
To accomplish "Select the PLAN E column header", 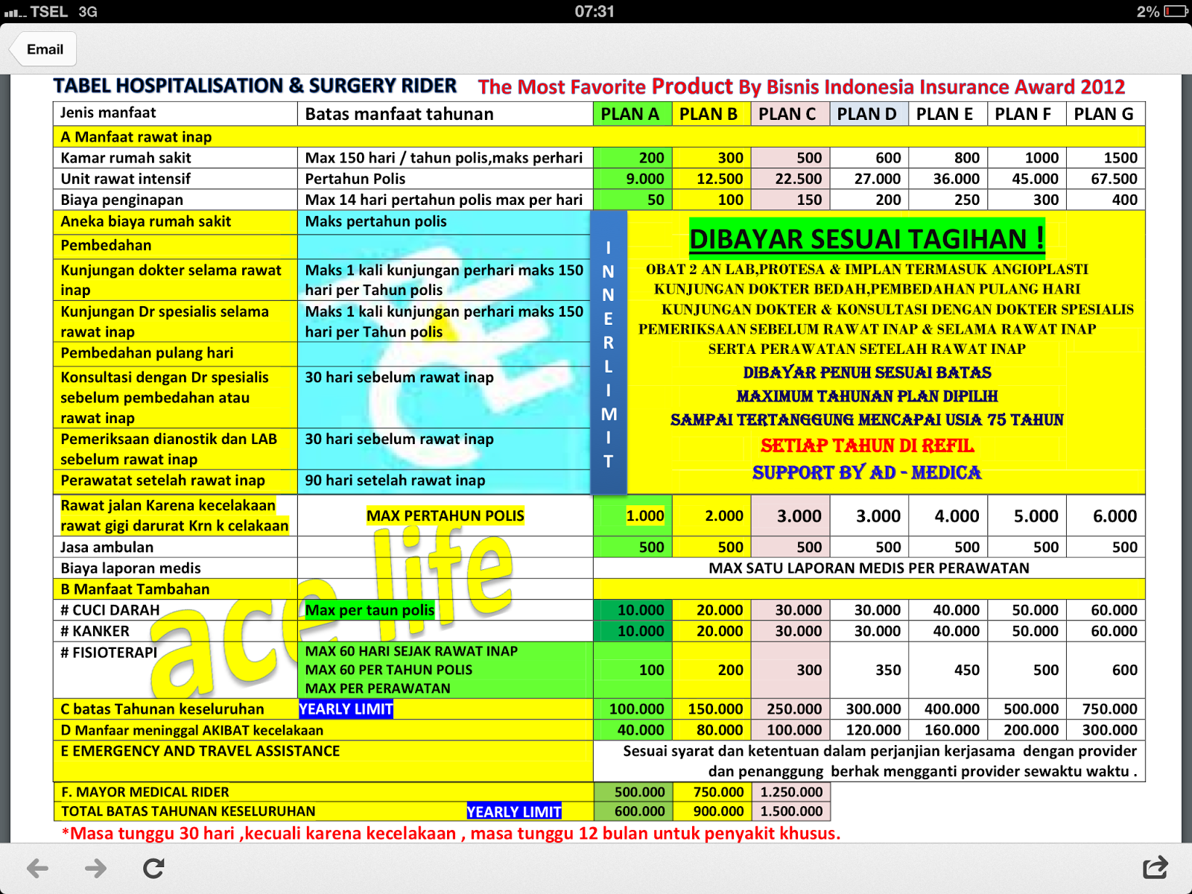I will tap(948, 114).
